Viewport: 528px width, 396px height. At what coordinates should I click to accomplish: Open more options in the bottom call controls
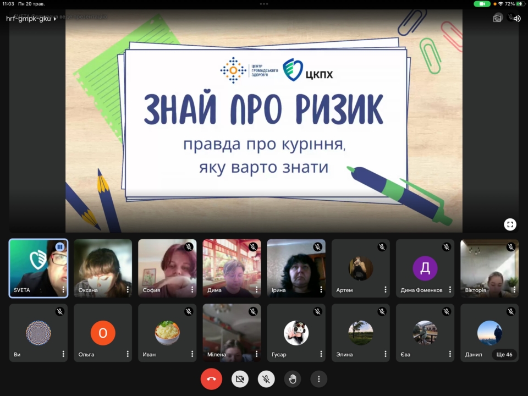(x=318, y=379)
